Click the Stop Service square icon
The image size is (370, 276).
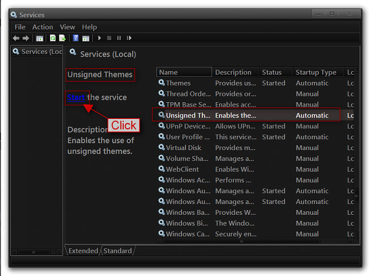(x=109, y=38)
